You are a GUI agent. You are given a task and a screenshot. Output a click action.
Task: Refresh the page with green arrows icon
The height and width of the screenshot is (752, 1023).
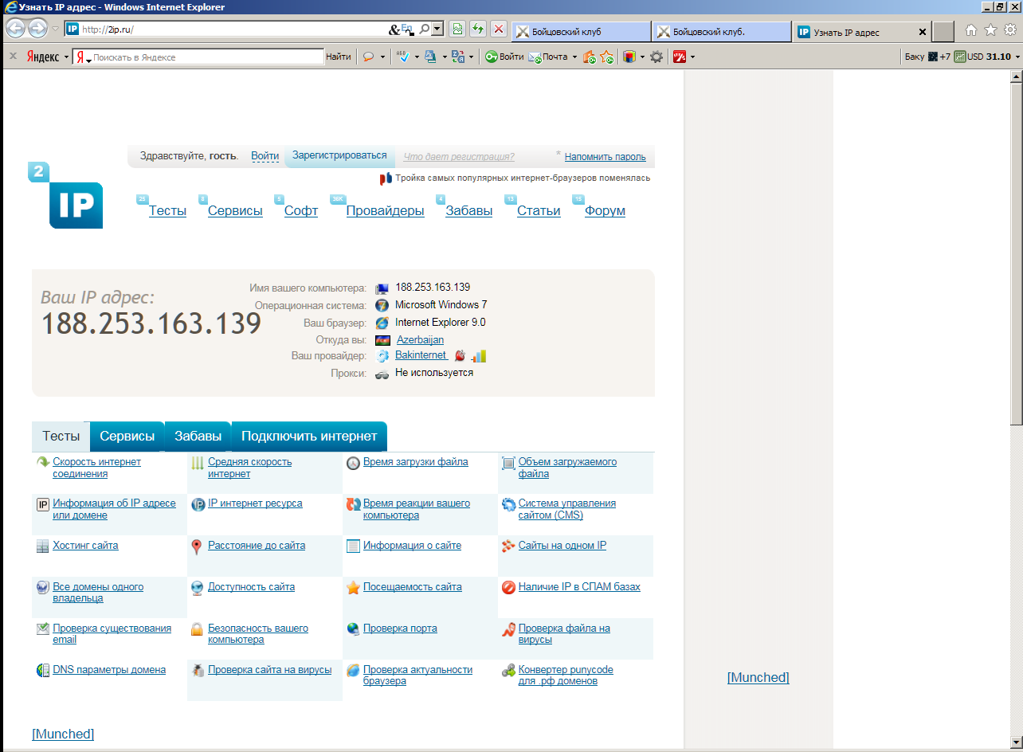click(478, 29)
